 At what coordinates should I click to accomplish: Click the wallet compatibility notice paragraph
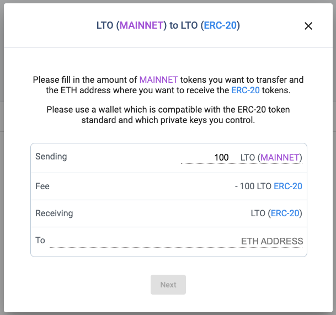pos(168,115)
